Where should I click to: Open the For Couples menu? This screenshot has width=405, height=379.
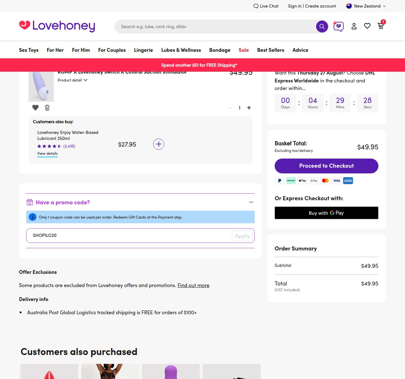click(x=112, y=50)
